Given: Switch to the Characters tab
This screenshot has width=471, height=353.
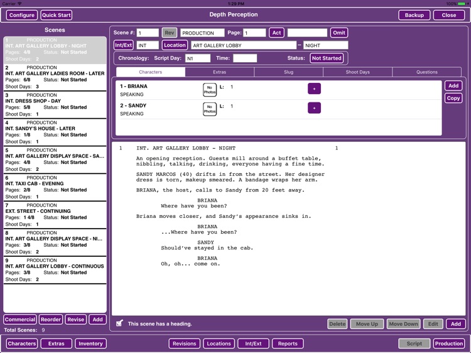Looking at the screenshot, I should pyautogui.click(x=151, y=72).
